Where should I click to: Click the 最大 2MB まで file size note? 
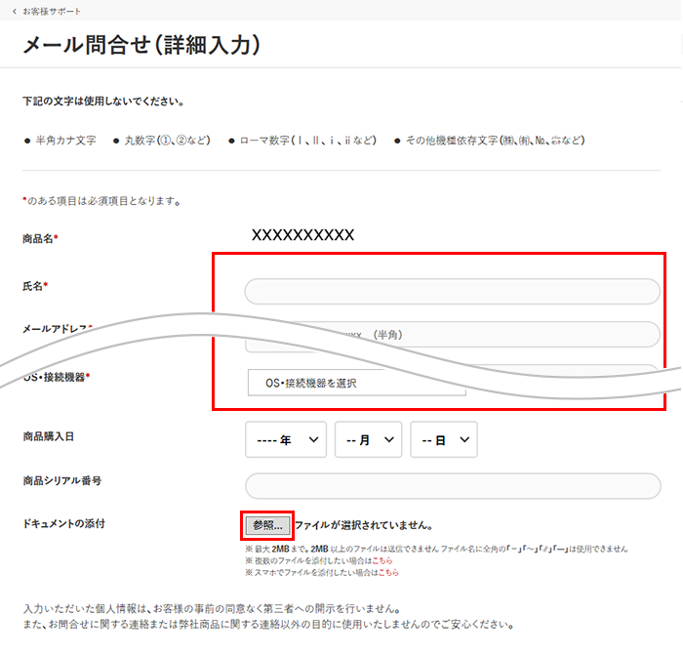(436, 549)
